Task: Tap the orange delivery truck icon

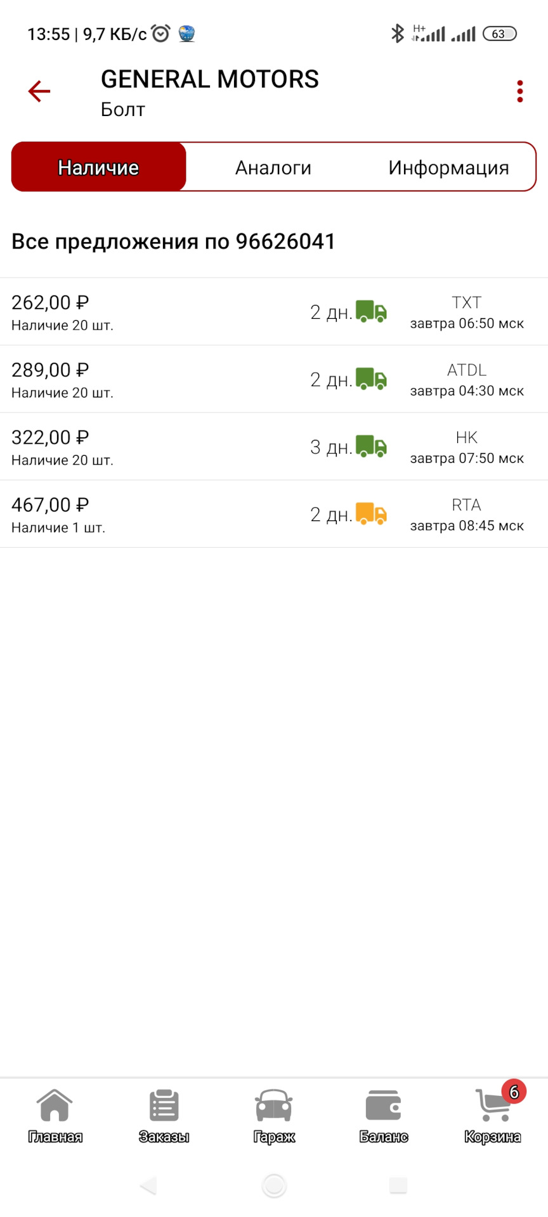Action: pos(371,514)
